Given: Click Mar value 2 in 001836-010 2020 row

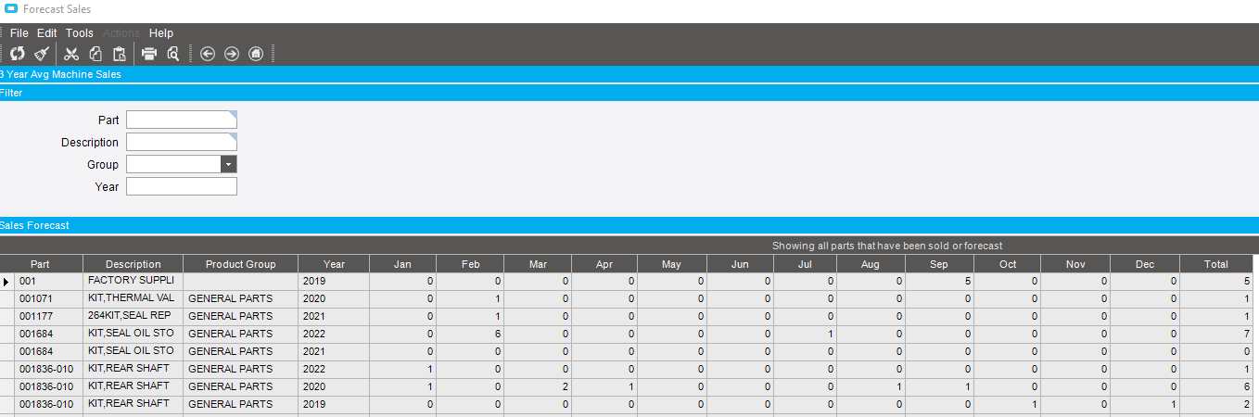Looking at the screenshot, I should [538, 386].
